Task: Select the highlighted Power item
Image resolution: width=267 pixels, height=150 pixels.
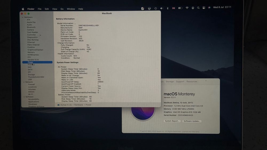Action: tap(37, 62)
